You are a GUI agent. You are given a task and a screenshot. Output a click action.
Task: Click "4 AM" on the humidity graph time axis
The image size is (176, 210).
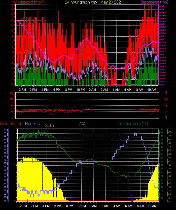click(x=117, y=206)
